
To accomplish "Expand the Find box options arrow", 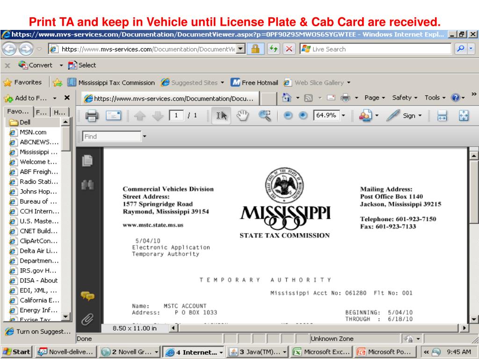I will (144, 136).
